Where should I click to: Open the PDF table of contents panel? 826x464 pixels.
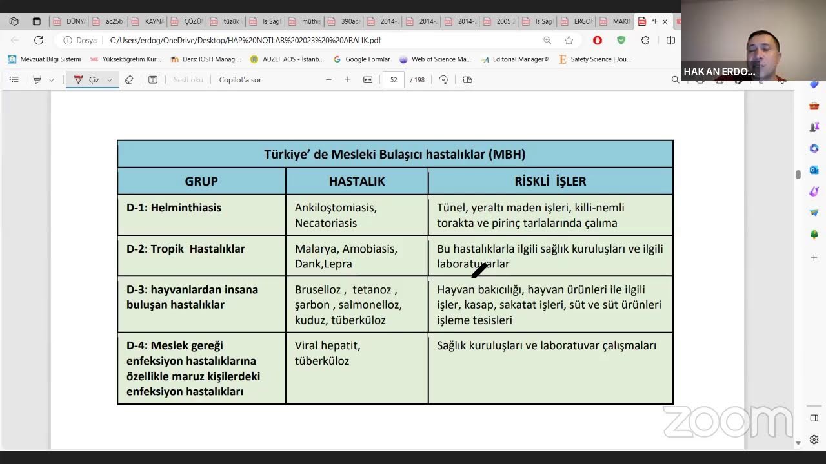coord(14,80)
